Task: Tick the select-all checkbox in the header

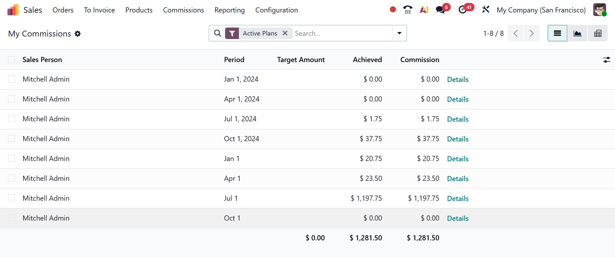Action: 12,60
